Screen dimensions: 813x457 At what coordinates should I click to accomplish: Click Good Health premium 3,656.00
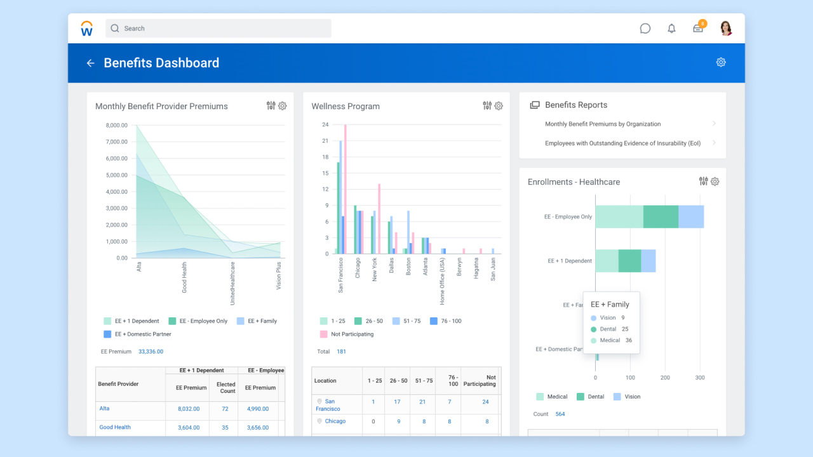point(257,428)
